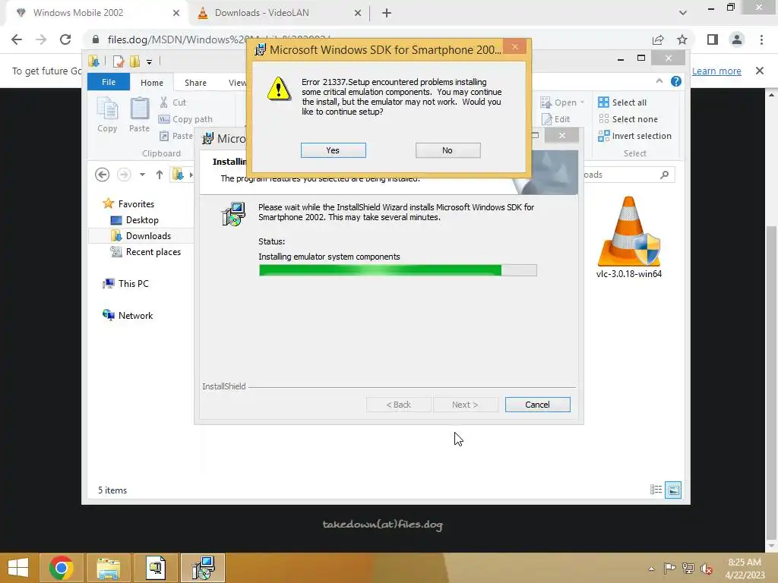This screenshot has width=778, height=583.
Task: Click the Learn more link in Chrome
Action: (x=716, y=71)
